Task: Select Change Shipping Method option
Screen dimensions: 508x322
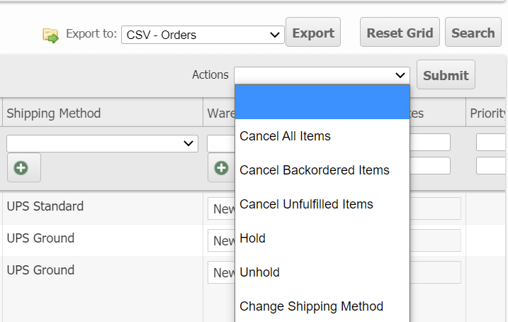Action: pos(311,306)
